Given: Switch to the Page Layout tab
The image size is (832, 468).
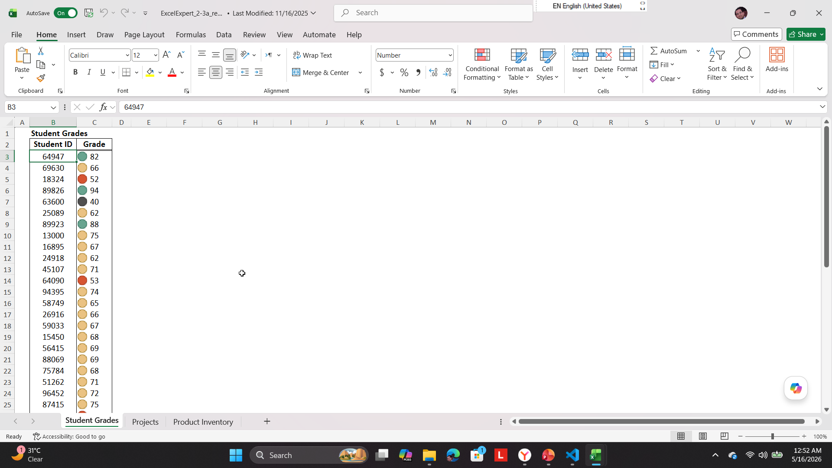Looking at the screenshot, I should pyautogui.click(x=144, y=35).
